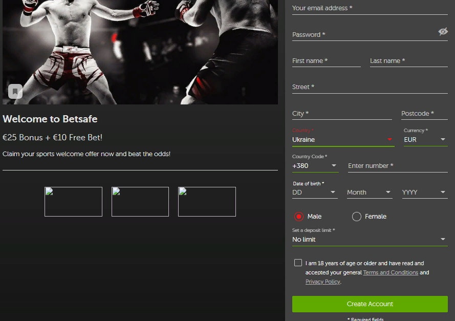Click the Street field
This screenshot has height=321, width=455.
[x=370, y=87]
